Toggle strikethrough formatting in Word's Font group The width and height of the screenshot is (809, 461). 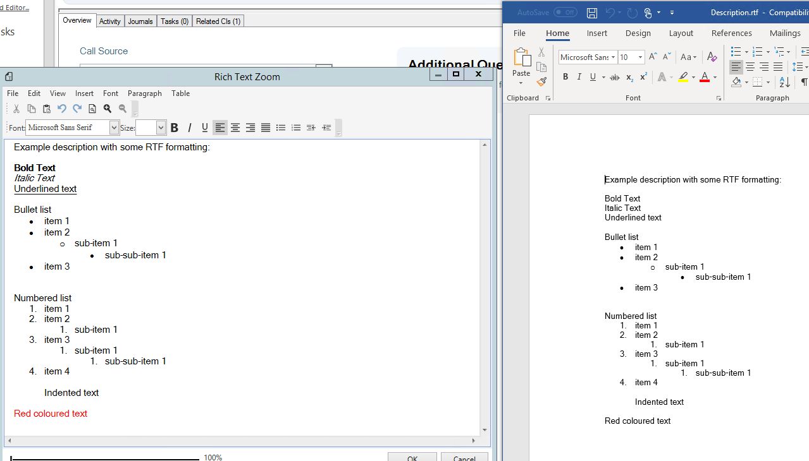[x=614, y=77]
